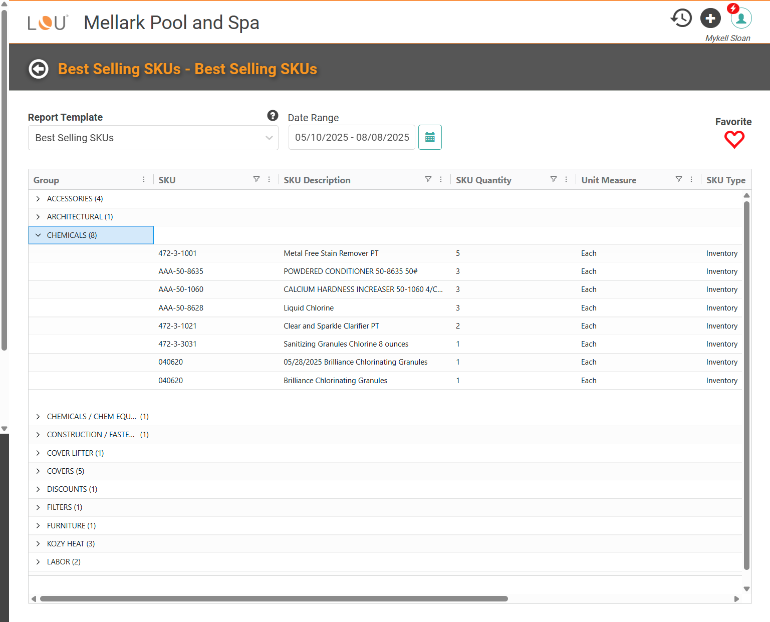
Task: Open the Report Template dropdown
Action: pos(153,138)
